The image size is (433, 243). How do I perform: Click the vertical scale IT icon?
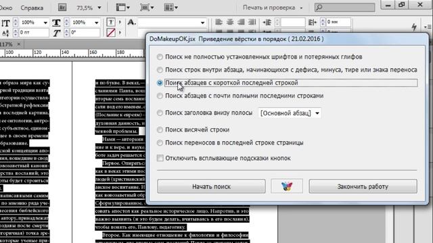pyautogui.click(x=5, y=23)
